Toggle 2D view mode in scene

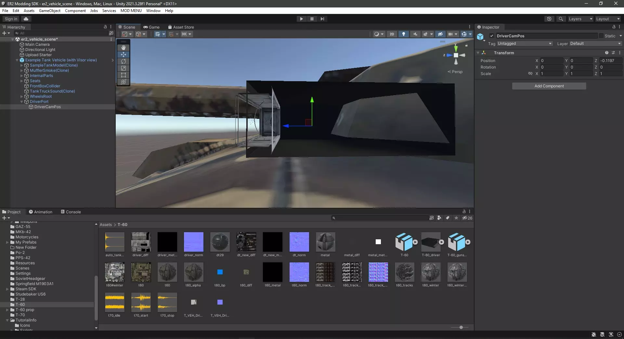pyautogui.click(x=392, y=34)
